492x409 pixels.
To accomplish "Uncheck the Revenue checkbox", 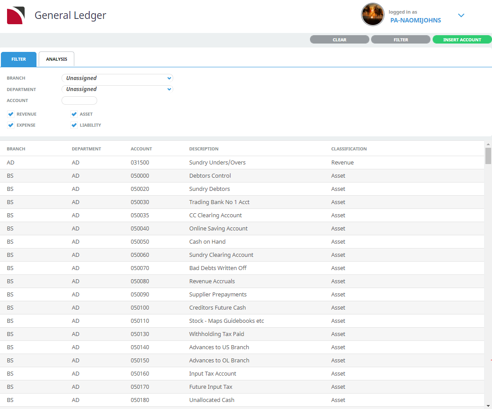I will 11,114.
